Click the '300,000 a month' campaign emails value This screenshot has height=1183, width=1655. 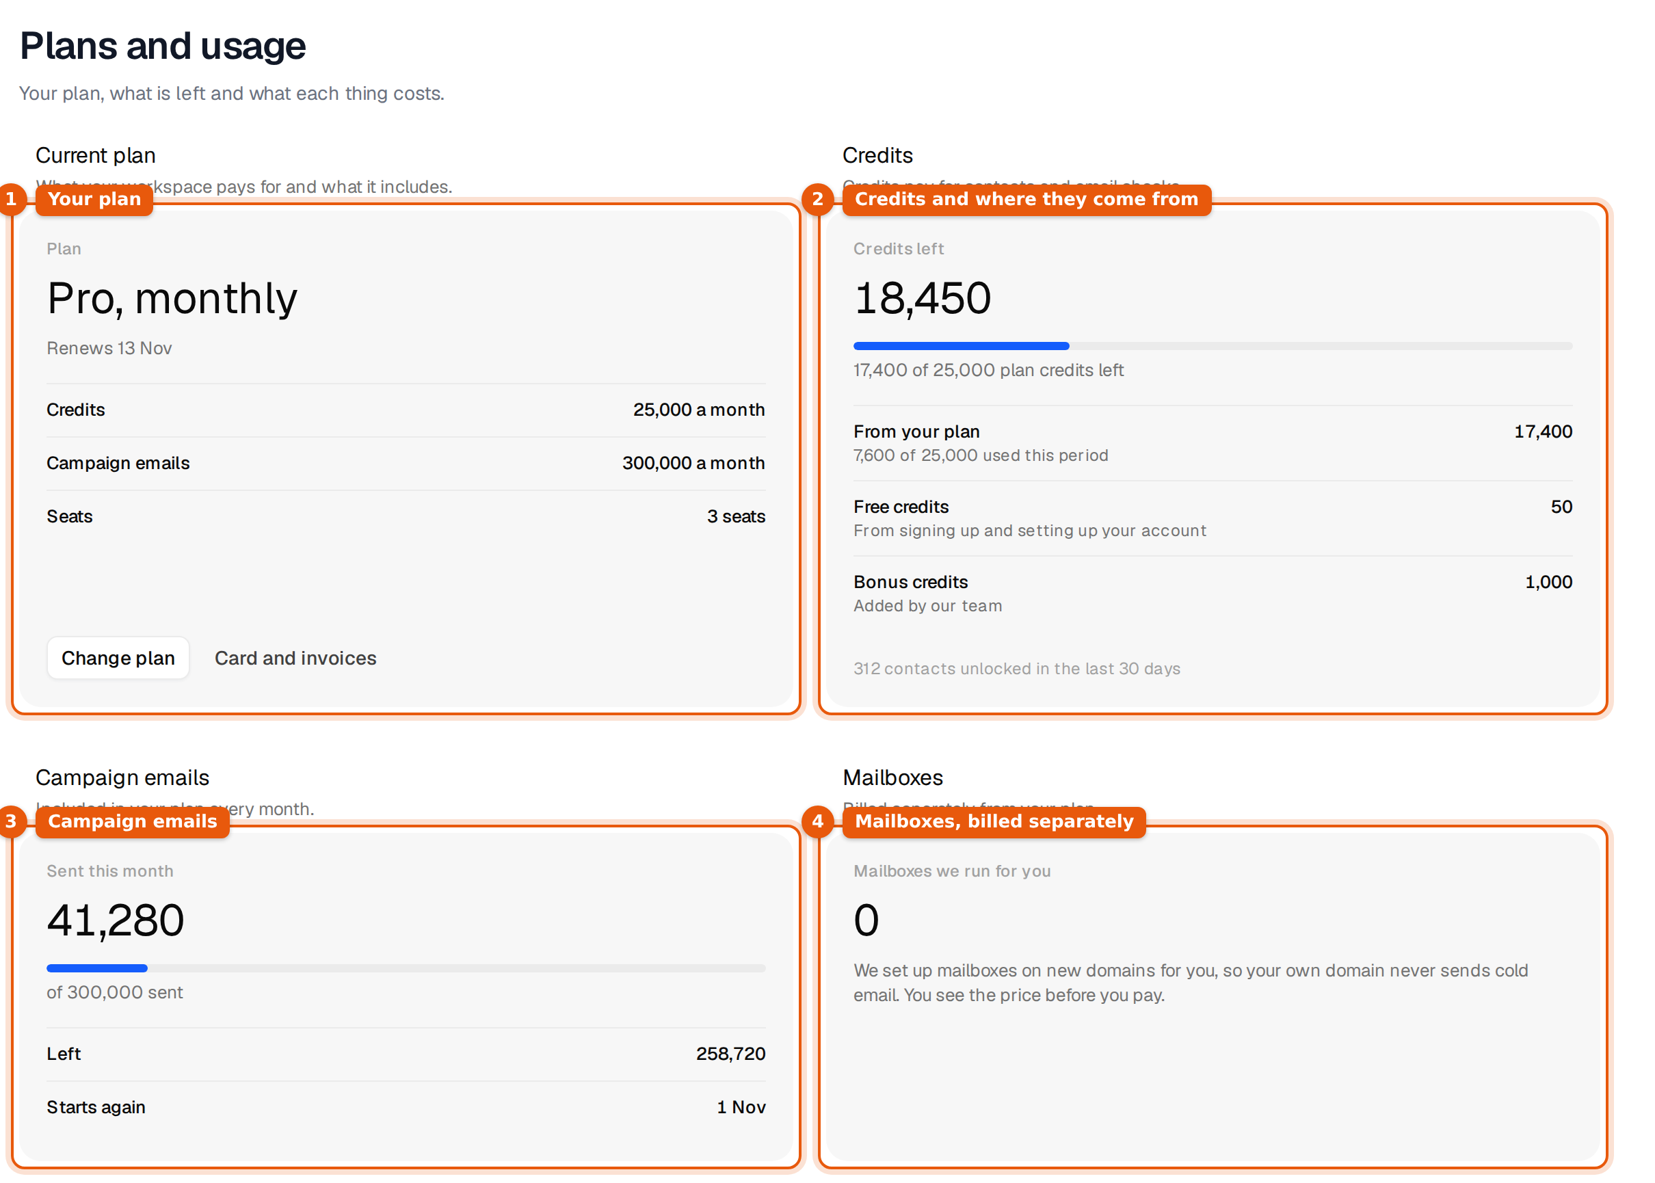[x=693, y=462]
